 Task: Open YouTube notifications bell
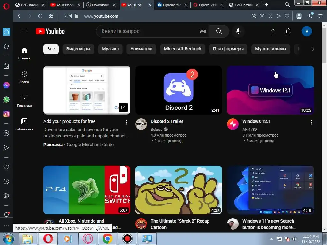[288, 31]
